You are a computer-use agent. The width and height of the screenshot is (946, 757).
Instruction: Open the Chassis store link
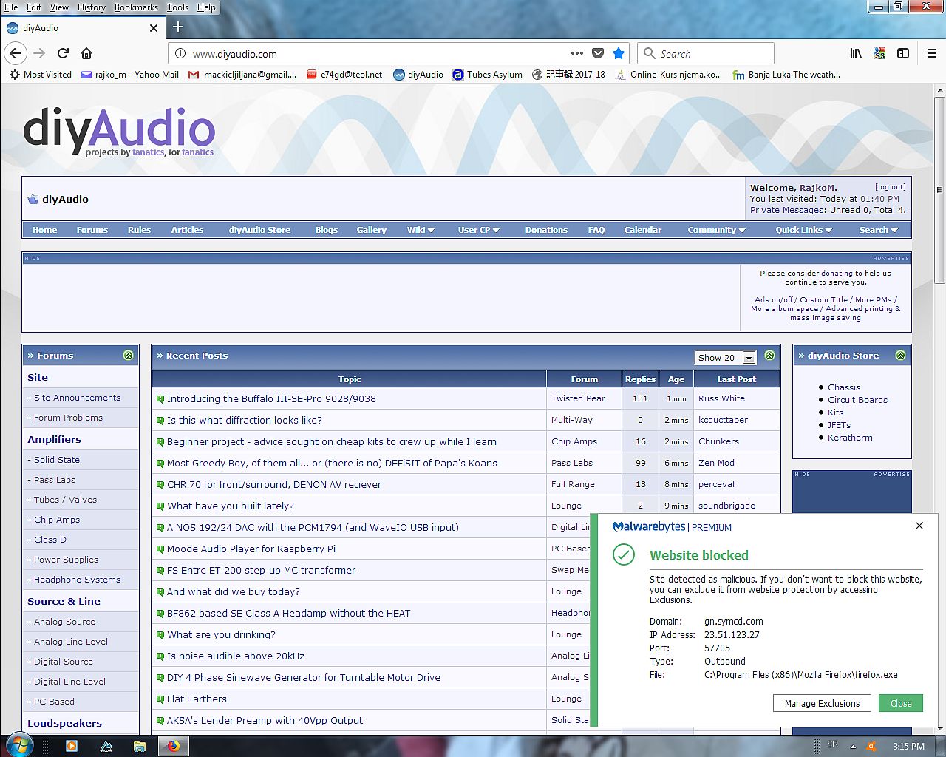844,387
